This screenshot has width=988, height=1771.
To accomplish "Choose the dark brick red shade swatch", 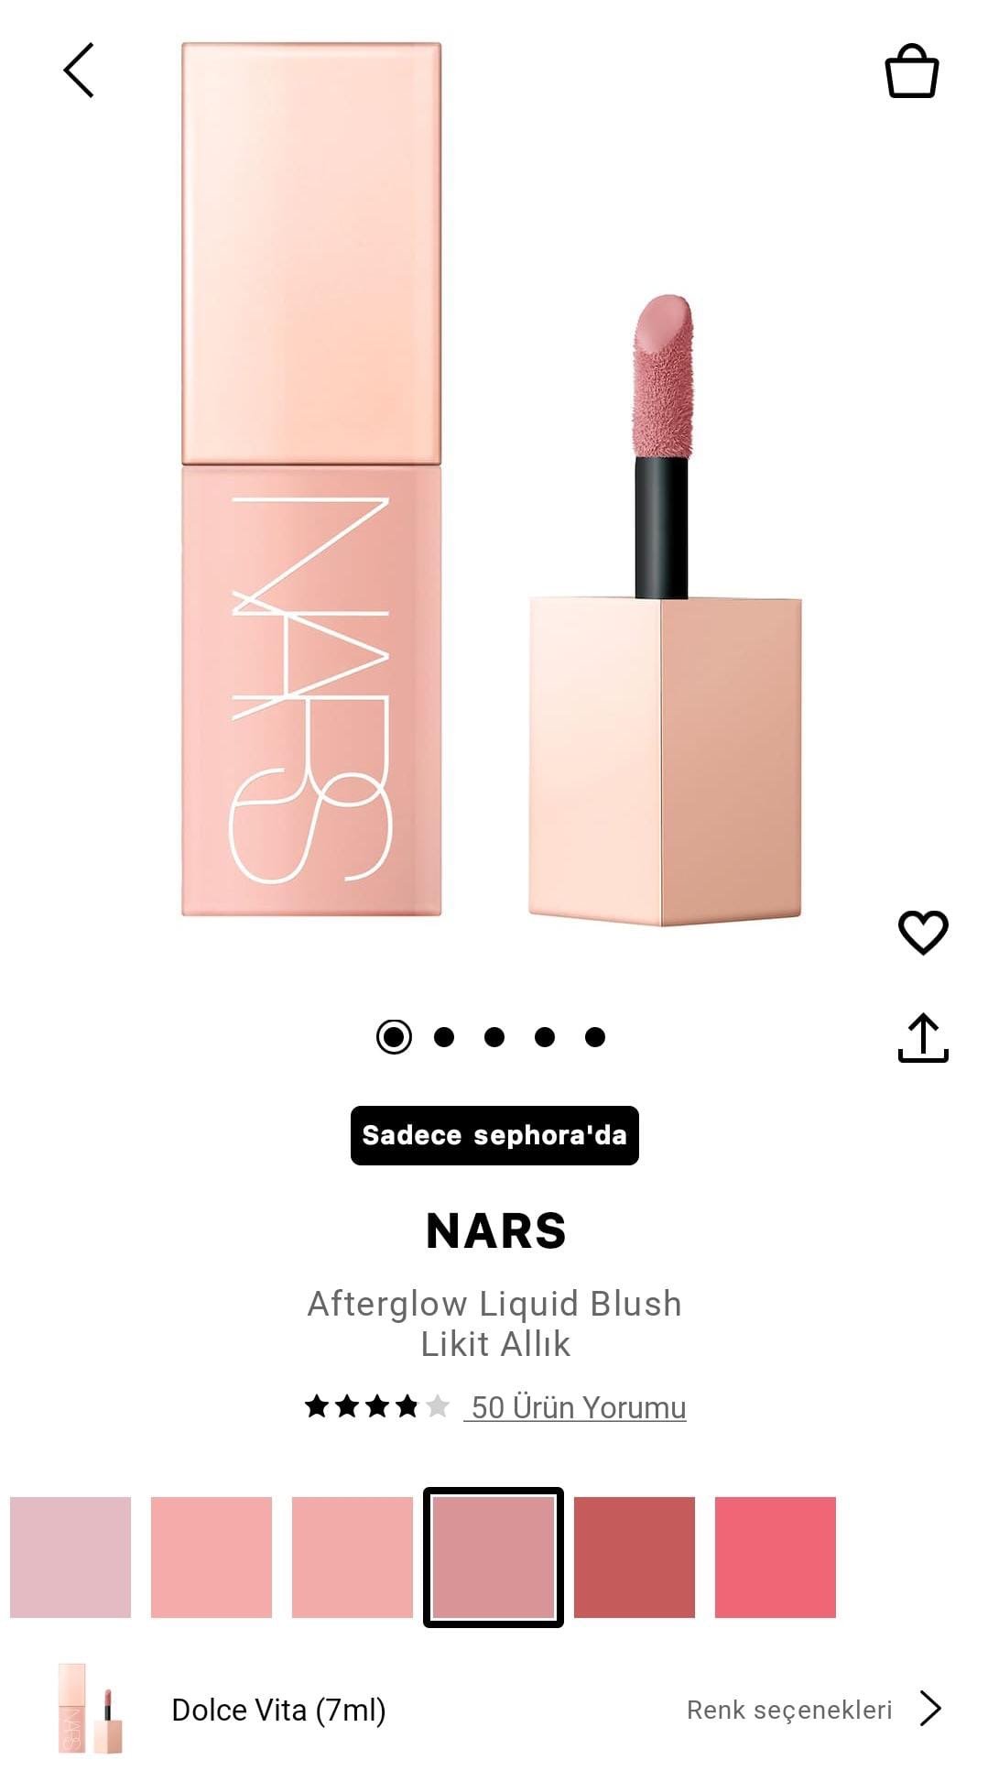I will 635,1558.
